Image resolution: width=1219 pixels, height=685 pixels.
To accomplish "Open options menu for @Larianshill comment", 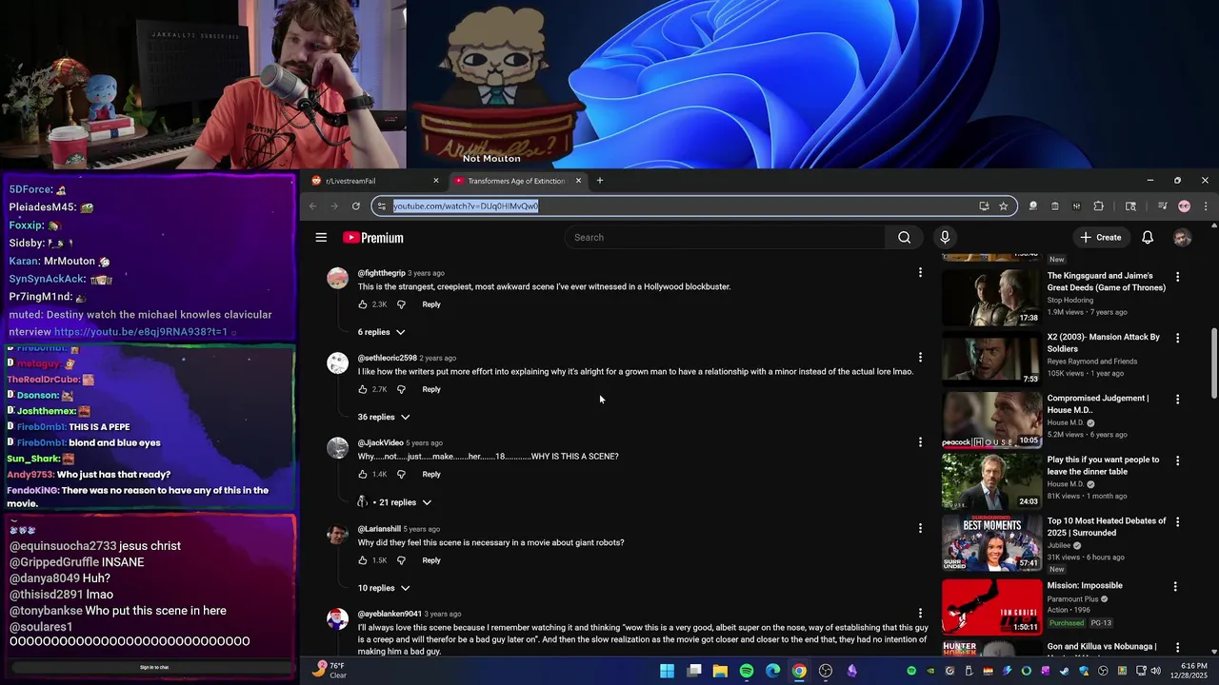I will tap(920, 528).
